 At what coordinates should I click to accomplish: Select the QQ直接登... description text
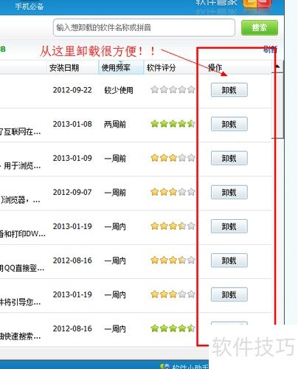22,268
